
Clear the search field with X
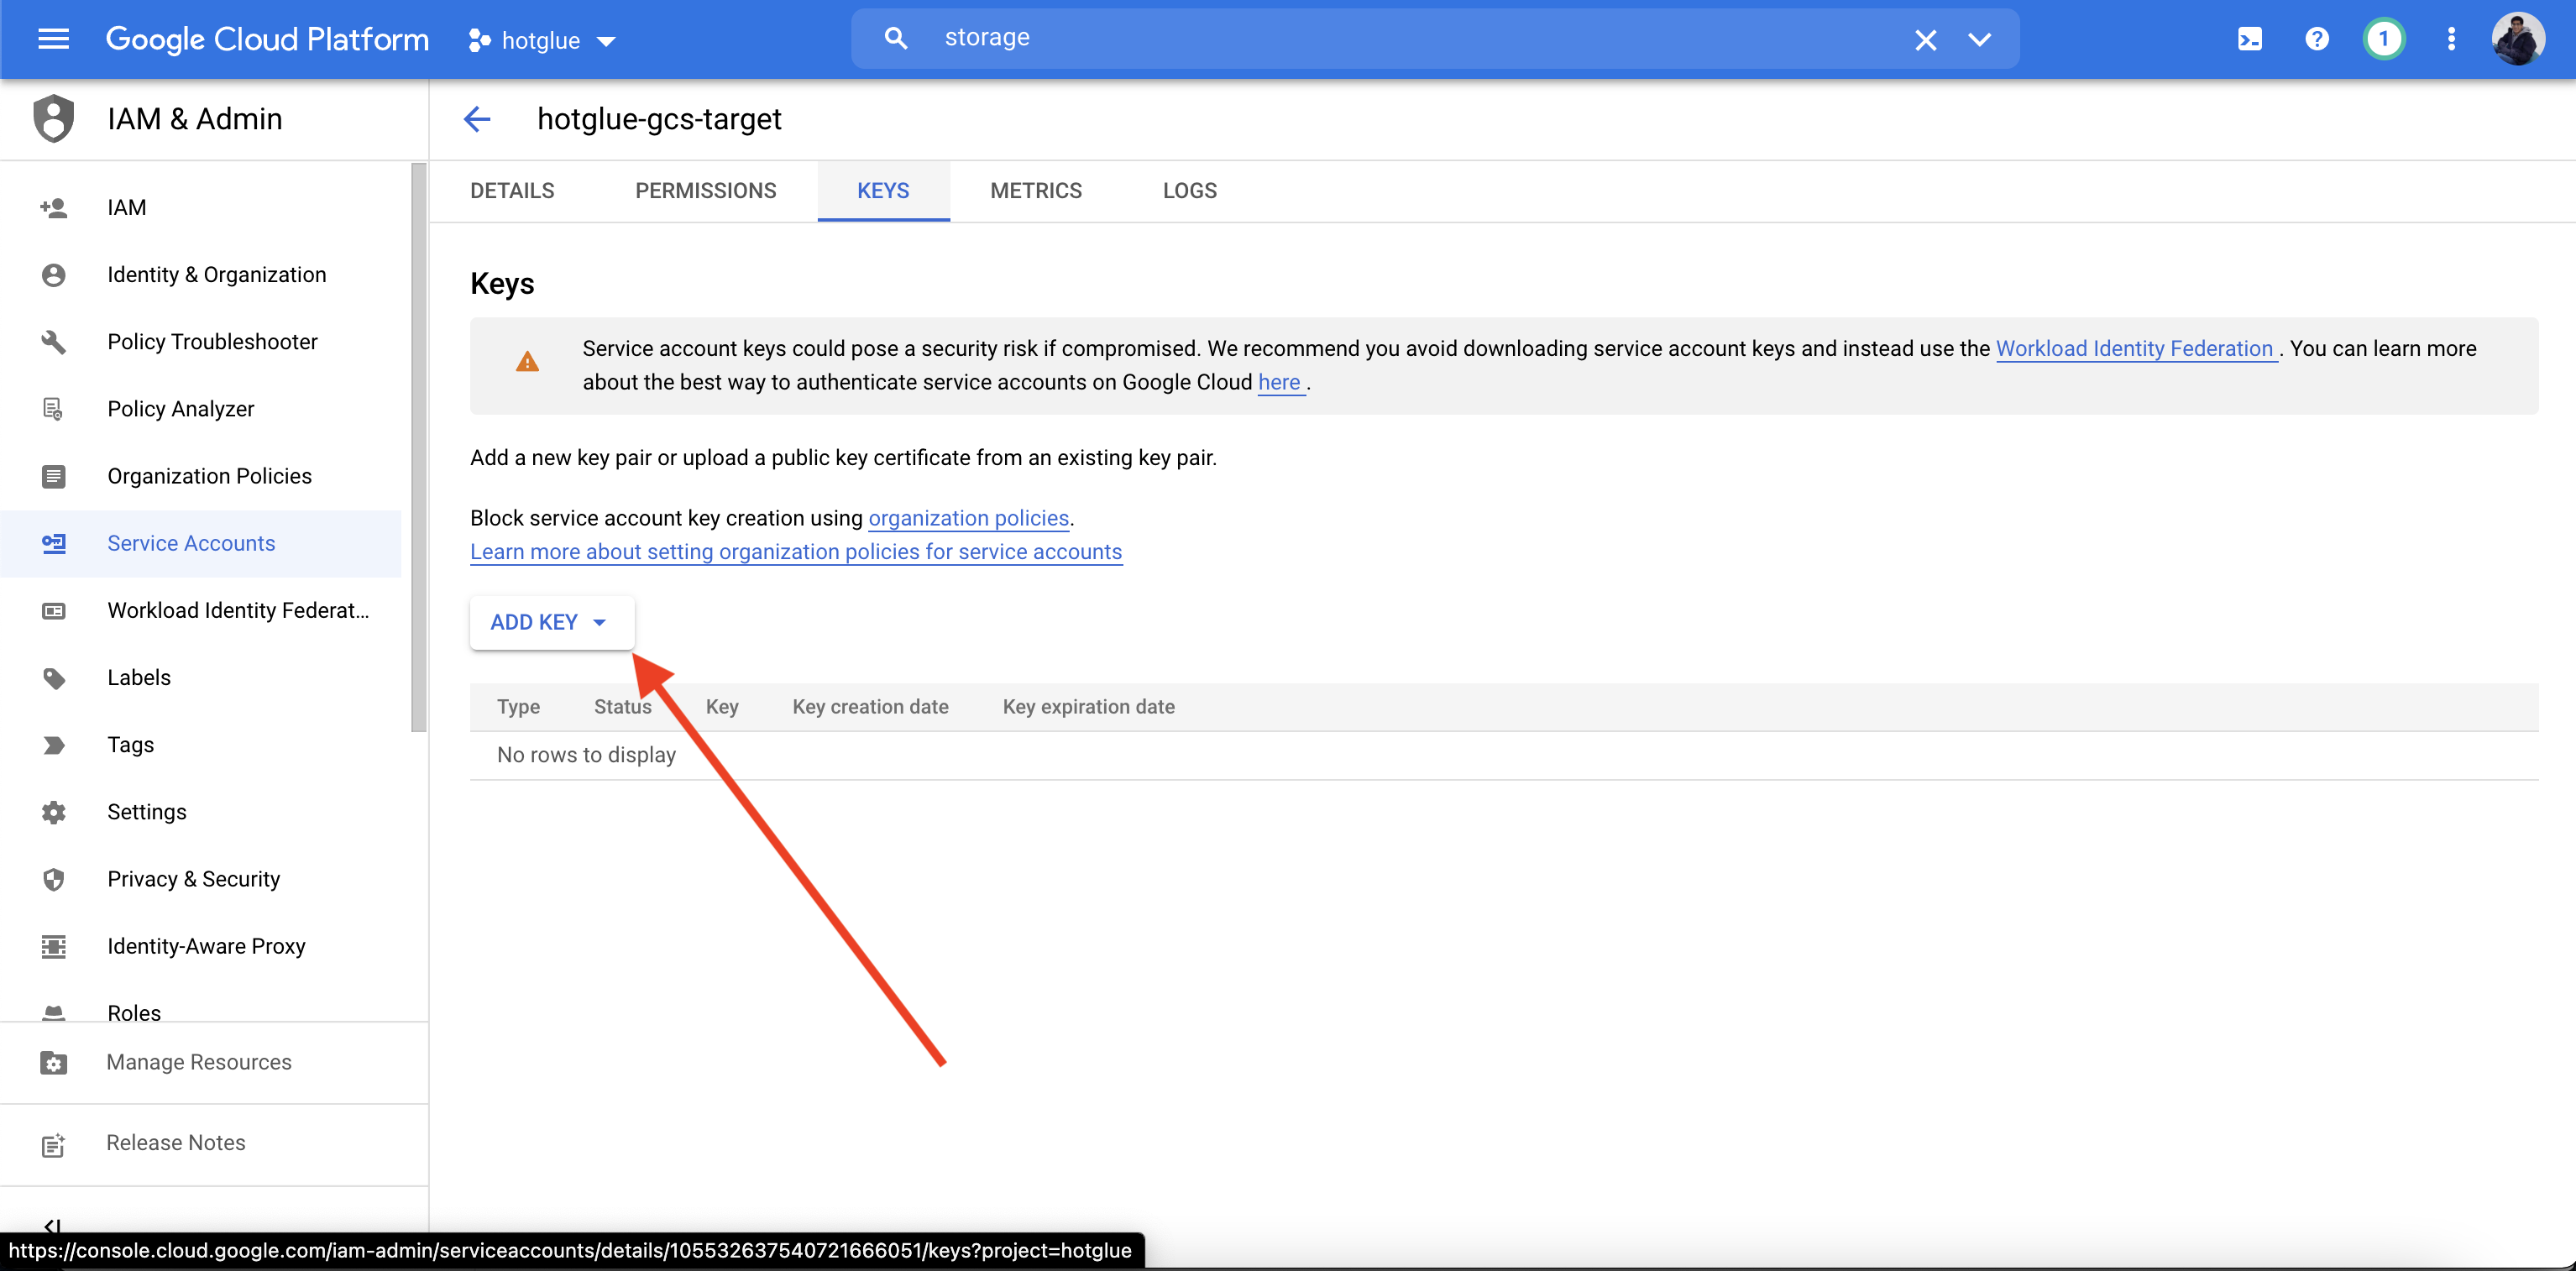(x=1925, y=39)
